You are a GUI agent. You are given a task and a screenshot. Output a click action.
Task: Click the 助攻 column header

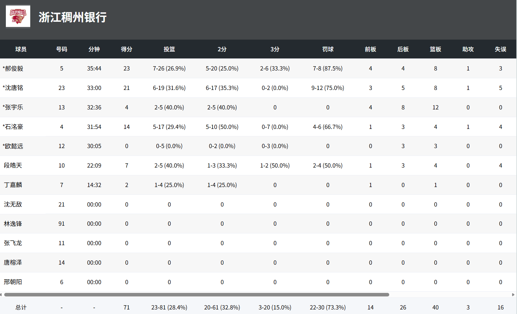pyautogui.click(x=468, y=49)
